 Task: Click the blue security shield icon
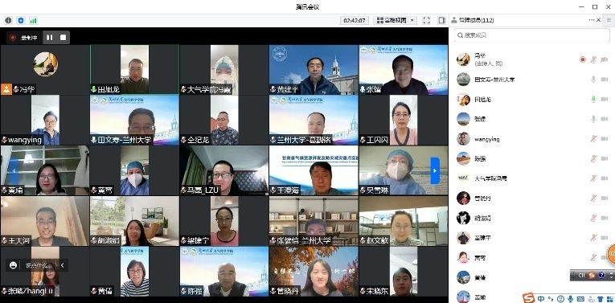[x=21, y=20]
